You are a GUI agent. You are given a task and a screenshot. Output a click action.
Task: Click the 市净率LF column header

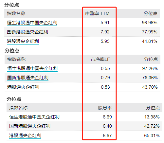100,59
